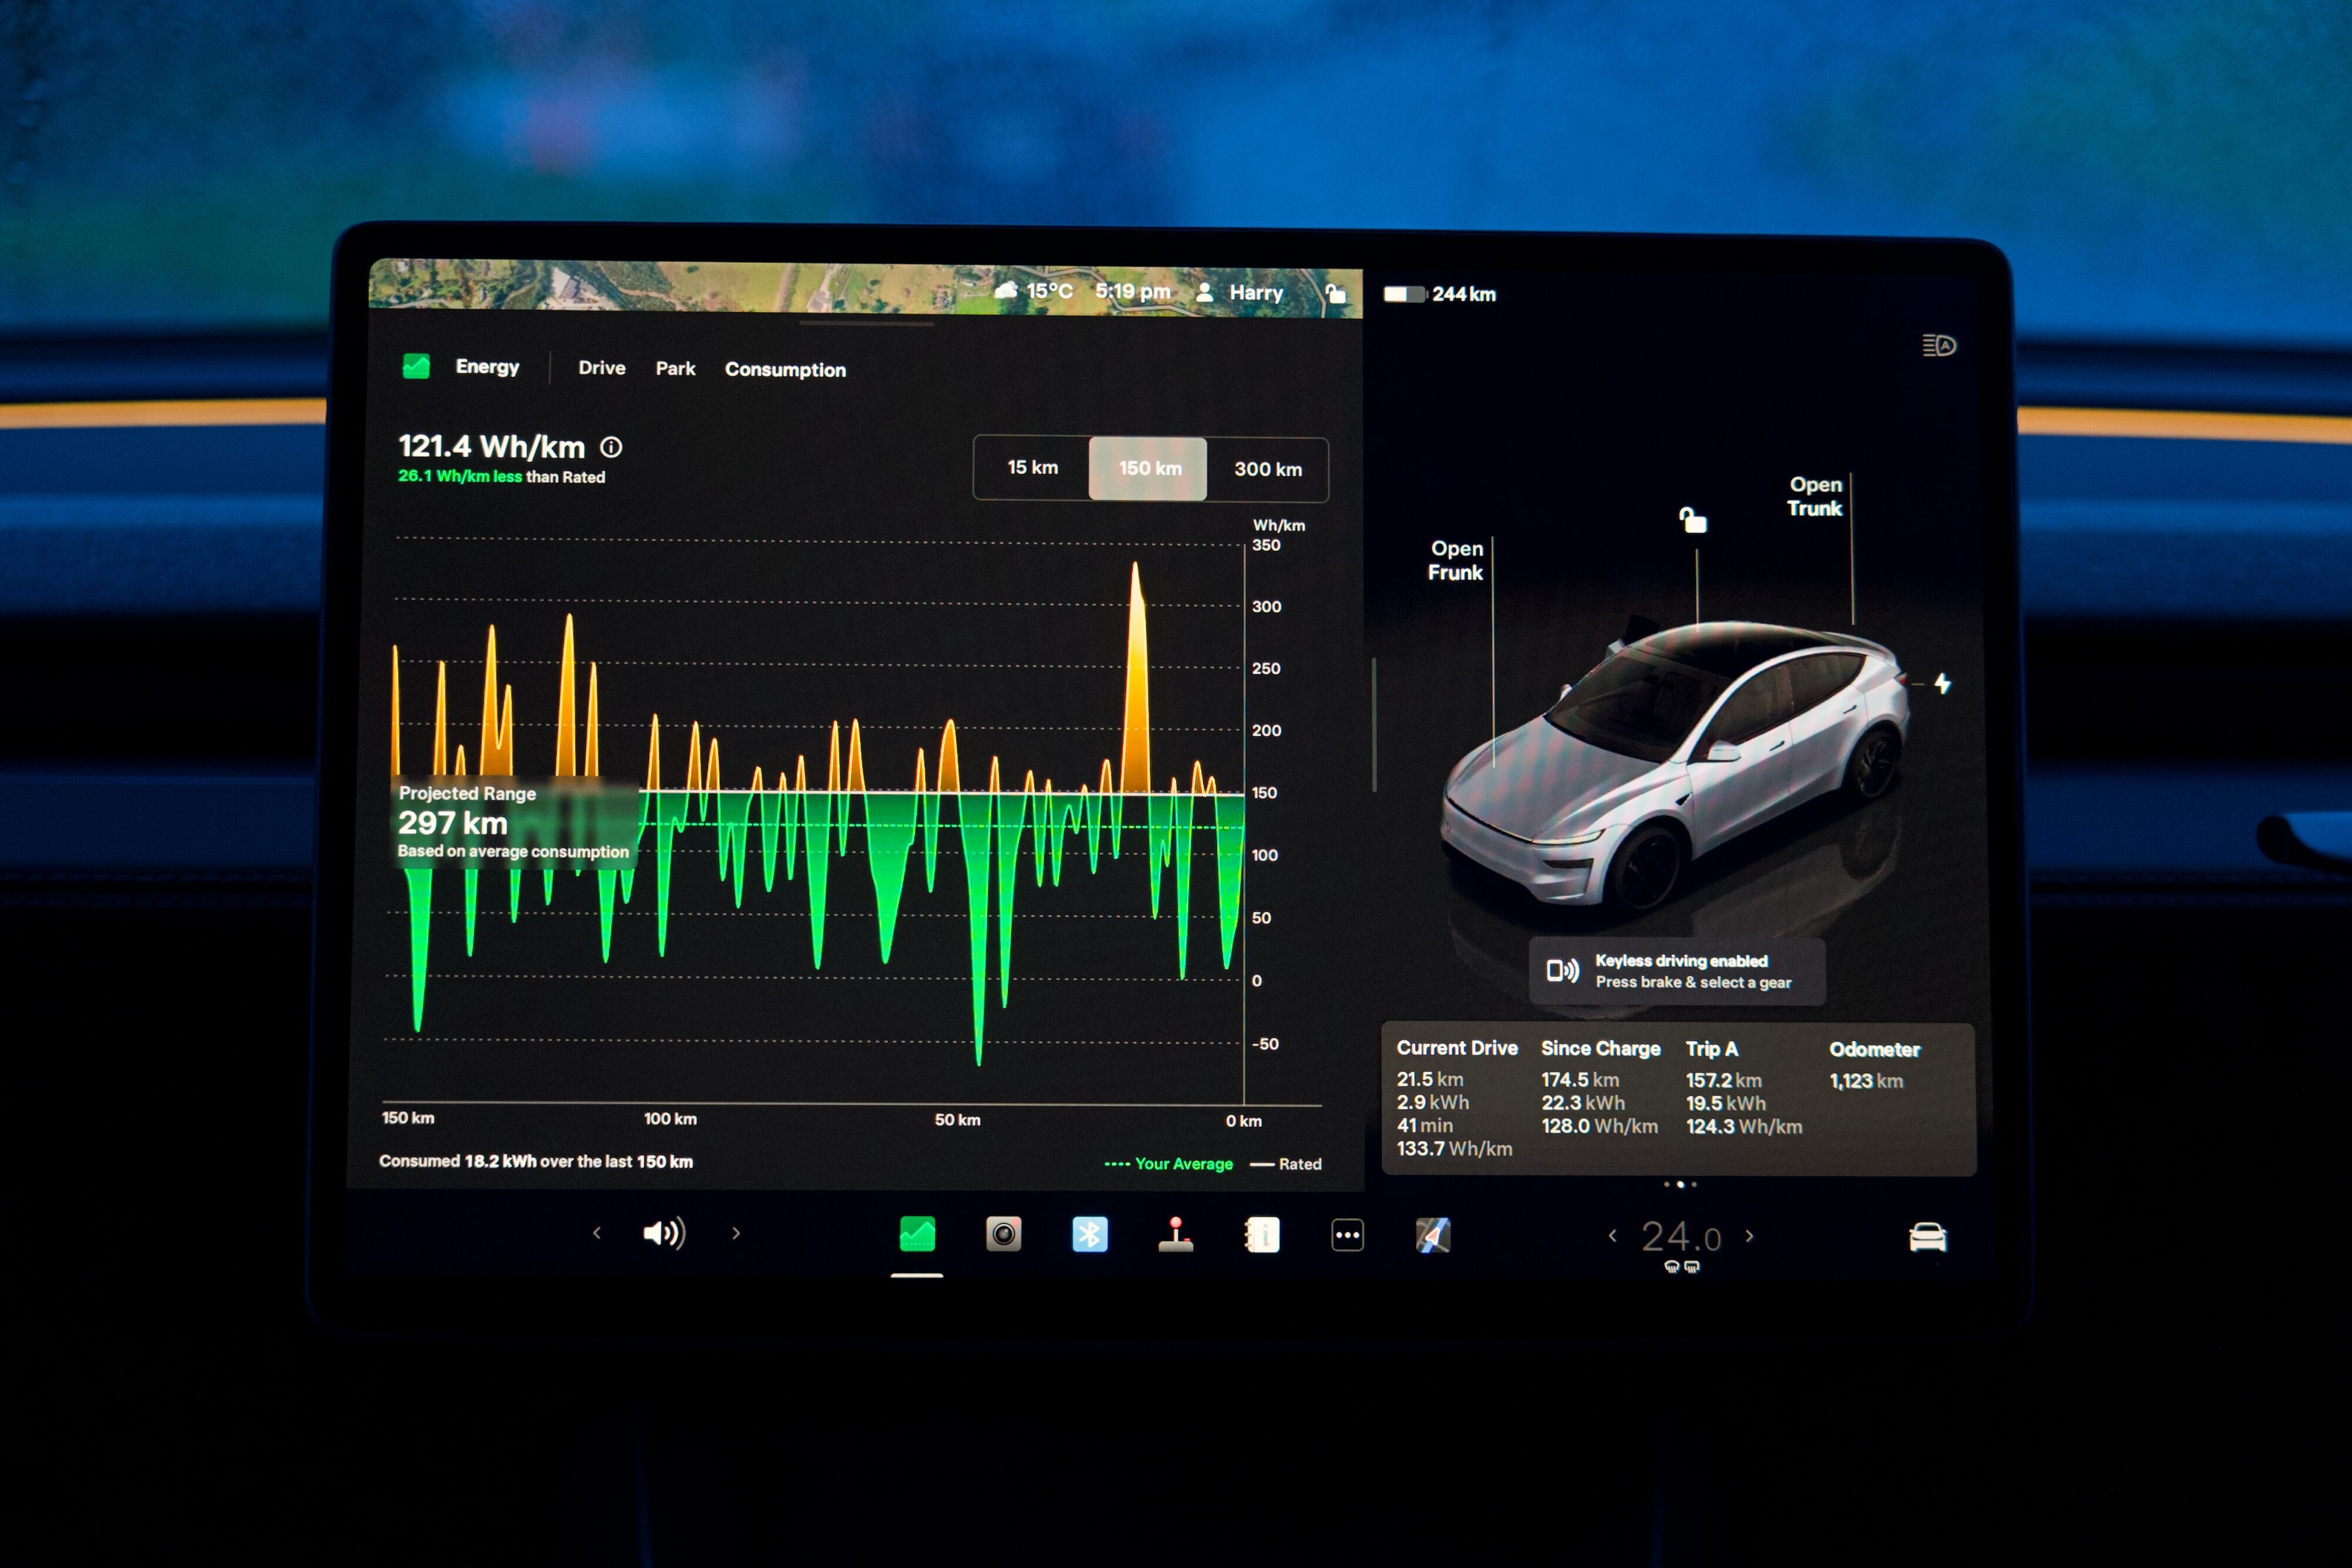
Task: Select the 300 km range view
Action: tap(1268, 469)
